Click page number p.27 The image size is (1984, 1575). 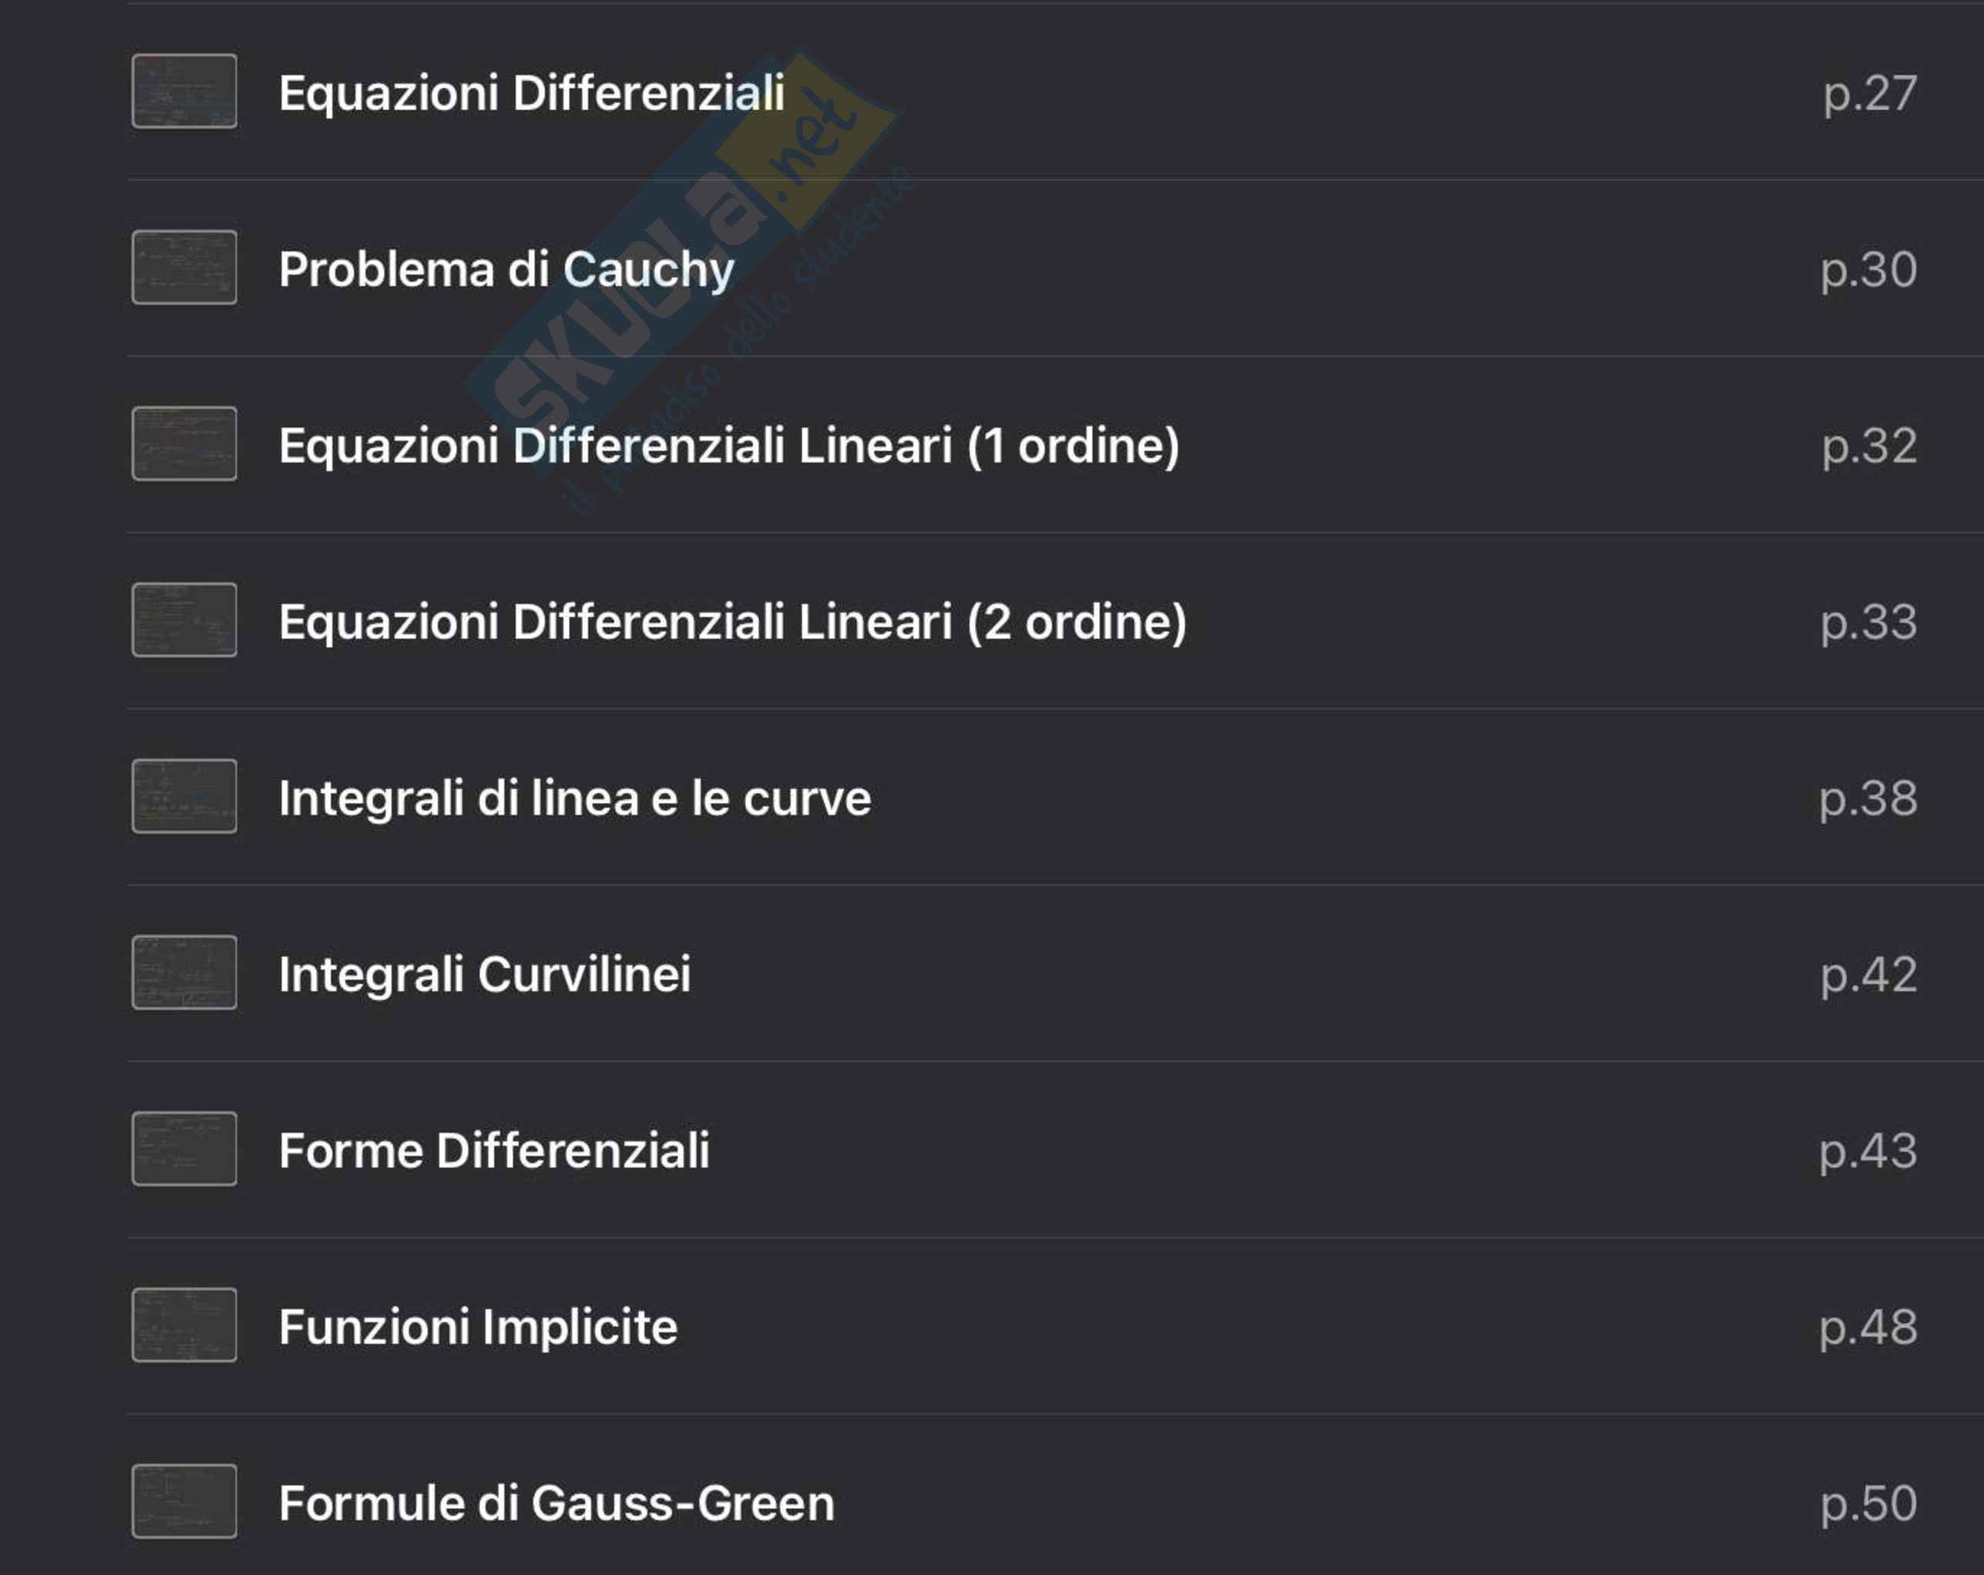pyautogui.click(x=1870, y=94)
